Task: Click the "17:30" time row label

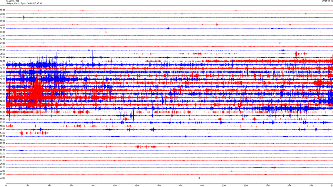Action: click(2, 136)
